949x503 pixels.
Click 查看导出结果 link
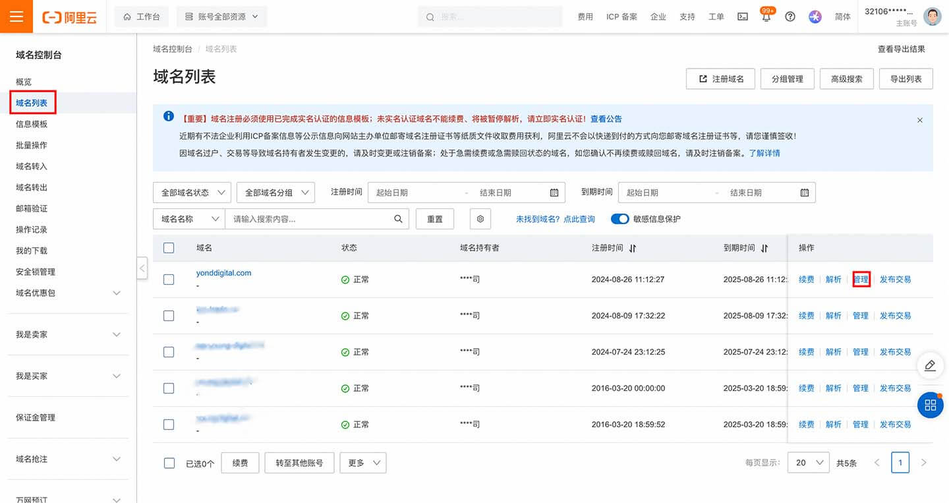(901, 49)
